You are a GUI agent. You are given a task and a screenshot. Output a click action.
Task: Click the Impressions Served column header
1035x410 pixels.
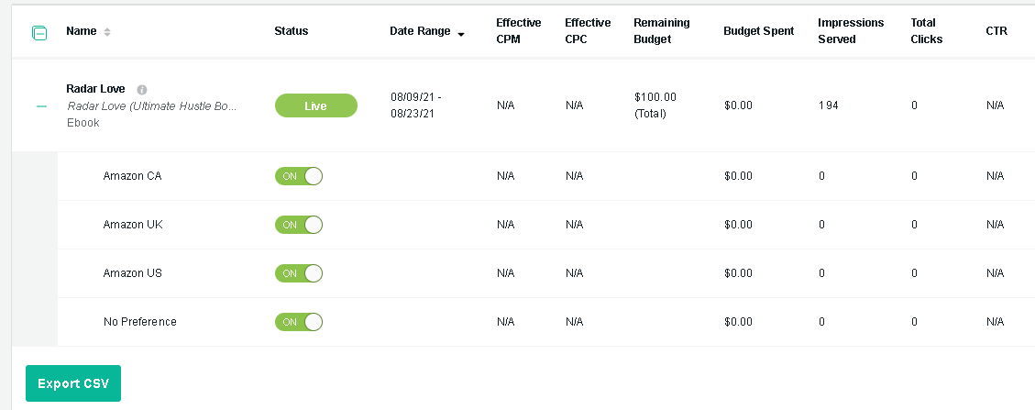click(851, 31)
